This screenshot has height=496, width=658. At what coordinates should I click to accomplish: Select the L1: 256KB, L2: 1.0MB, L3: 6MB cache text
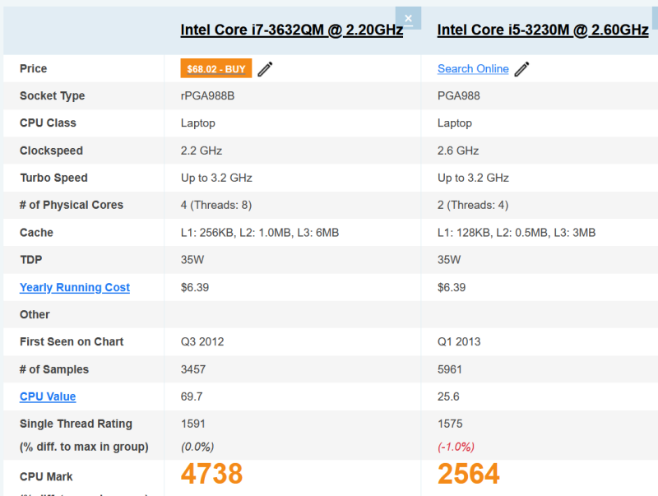click(260, 233)
